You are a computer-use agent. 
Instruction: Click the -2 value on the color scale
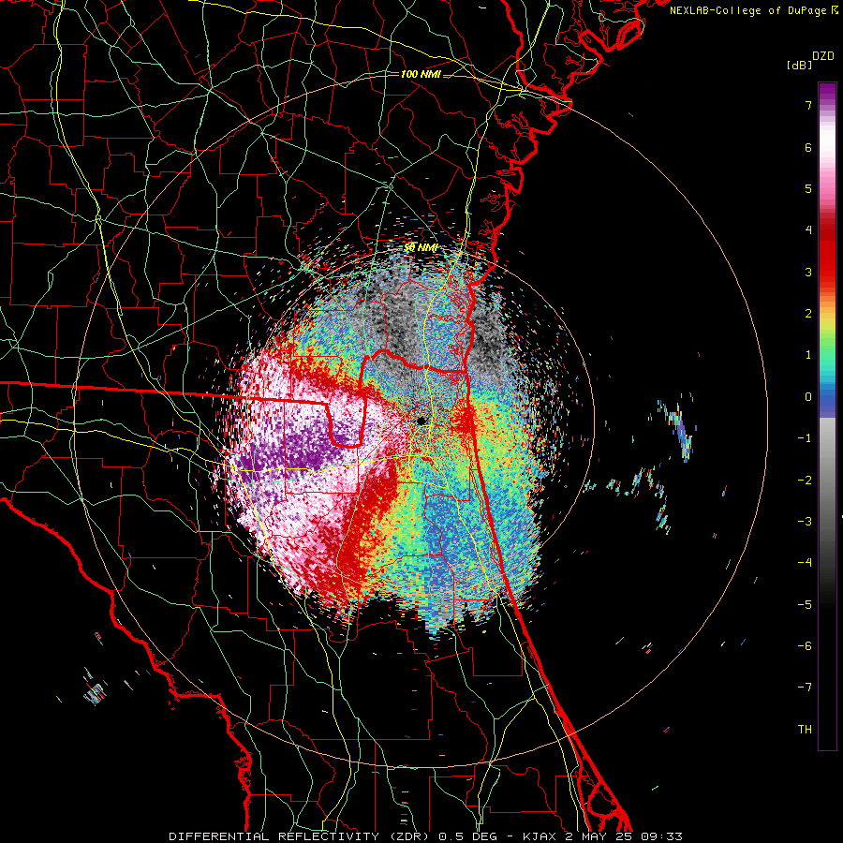tap(805, 481)
